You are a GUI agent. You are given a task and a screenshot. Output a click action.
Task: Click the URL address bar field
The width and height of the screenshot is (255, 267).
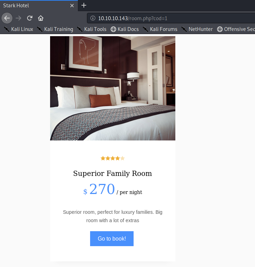pyautogui.click(x=171, y=18)
